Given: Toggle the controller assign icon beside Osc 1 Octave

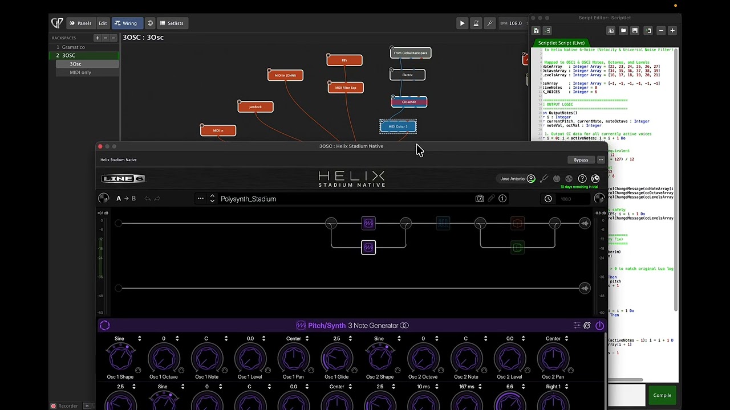Looking at the screenshot, I should [181, 370].
